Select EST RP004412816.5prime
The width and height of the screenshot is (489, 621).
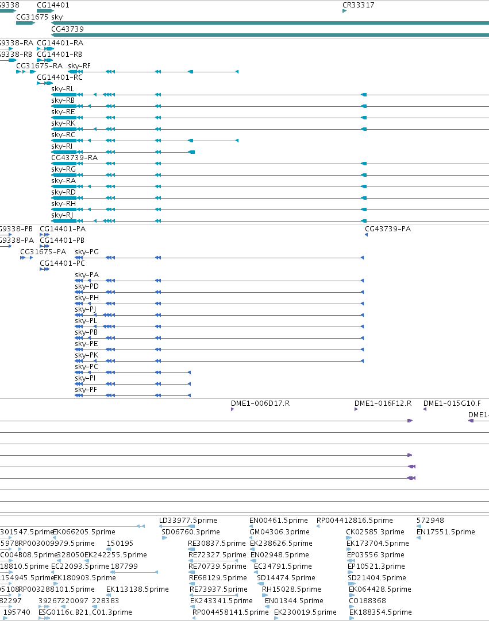click(318, 526)
